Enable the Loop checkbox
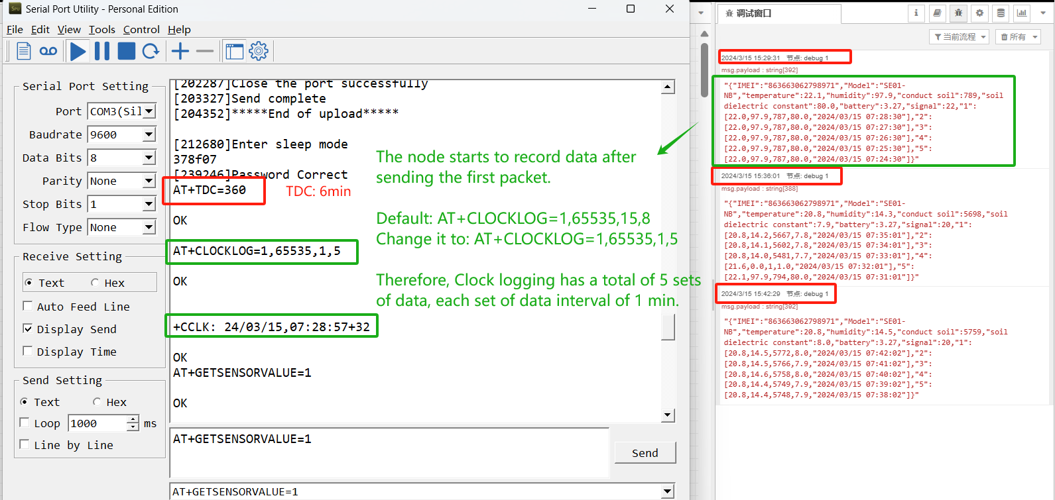The image size is (1055, 500). tap(25, 423)
